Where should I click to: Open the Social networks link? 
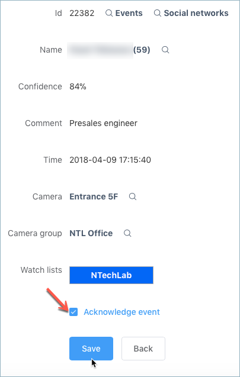tap(196, 13)
